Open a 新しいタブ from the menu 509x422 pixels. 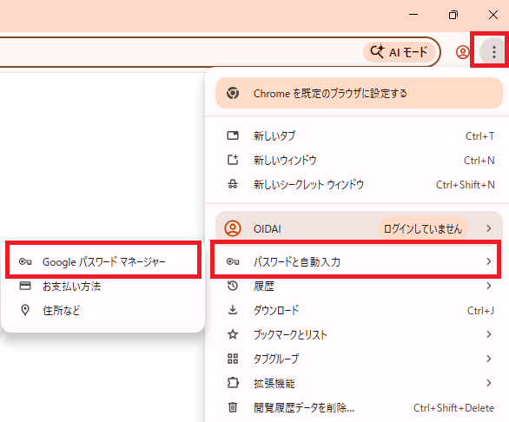coord(359,135)
